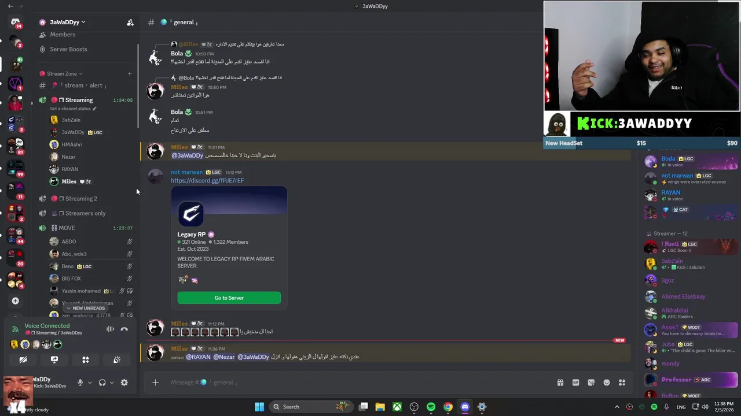Deafen audio with headphones icon
This screenshot has height=416, width=741.
[102, 382]
